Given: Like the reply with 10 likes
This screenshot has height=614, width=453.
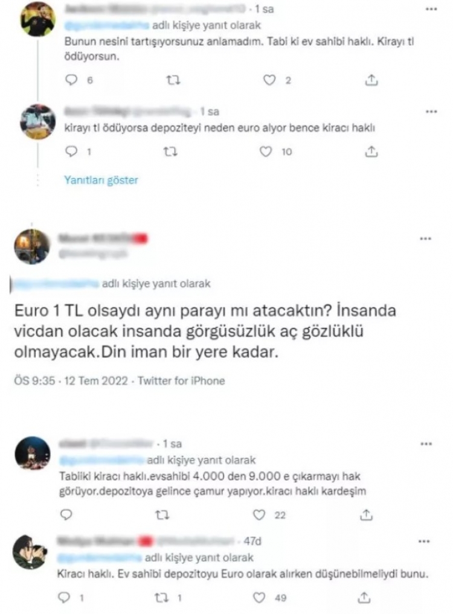Looking at the screenshot, I should point(266,152).
